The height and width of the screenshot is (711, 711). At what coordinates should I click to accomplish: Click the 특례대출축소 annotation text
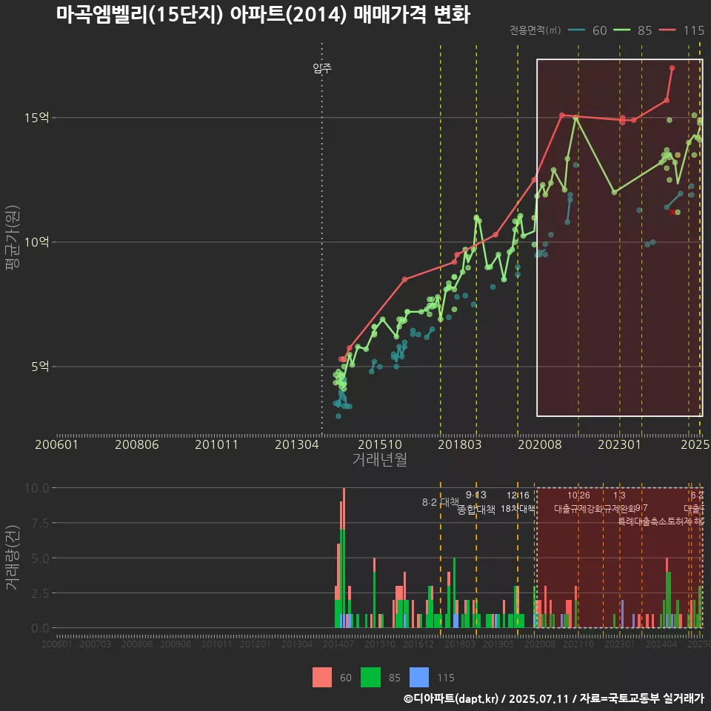(x=642, y=521)
